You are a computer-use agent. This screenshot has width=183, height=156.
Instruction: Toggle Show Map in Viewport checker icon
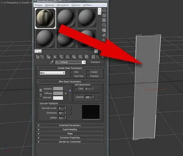[x=86, y=57]
